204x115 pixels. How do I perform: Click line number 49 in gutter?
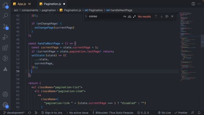click(18, 43)
